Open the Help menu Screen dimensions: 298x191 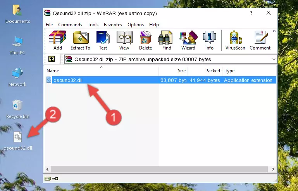[154, 25]
